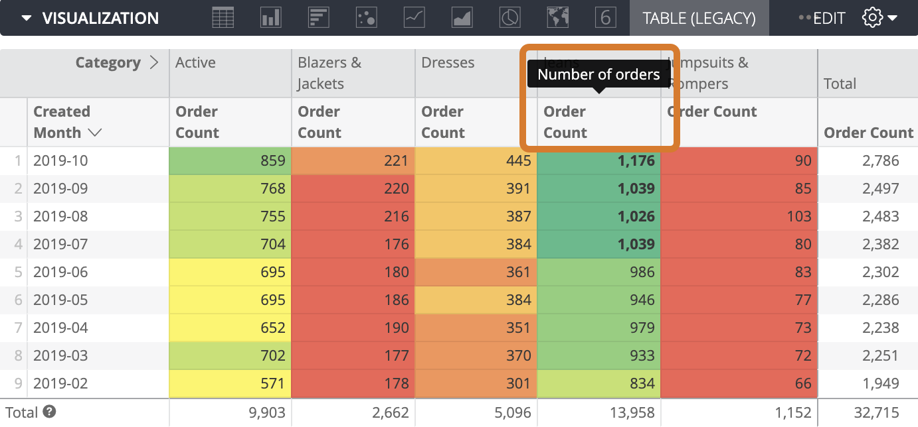This screenshot has width=918, height=427.
Task: Select the Table (Legacy) tab
Action: point(699,18)
